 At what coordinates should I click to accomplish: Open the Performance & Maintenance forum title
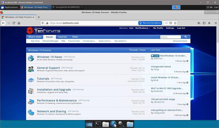click(x=57, y=100)
